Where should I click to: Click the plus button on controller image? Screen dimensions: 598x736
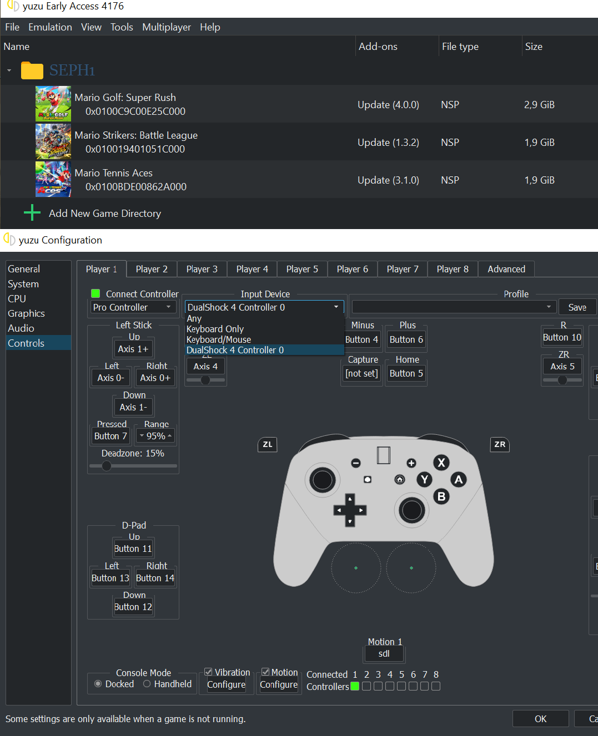[x=411, y=463]
